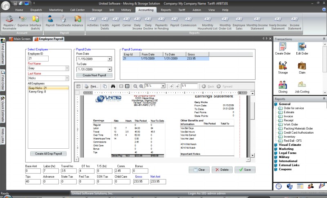This screenshot has height=198, width=327.
Task: Open TimeSheets ribbon icon
Action: (x=63, y=21)
